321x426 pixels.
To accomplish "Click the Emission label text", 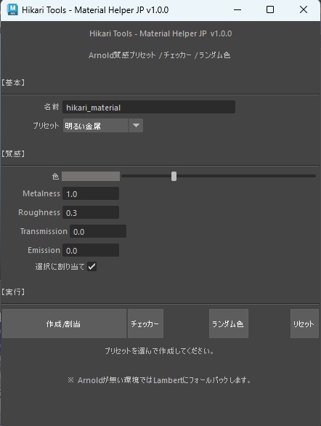I will coord(44,250).
